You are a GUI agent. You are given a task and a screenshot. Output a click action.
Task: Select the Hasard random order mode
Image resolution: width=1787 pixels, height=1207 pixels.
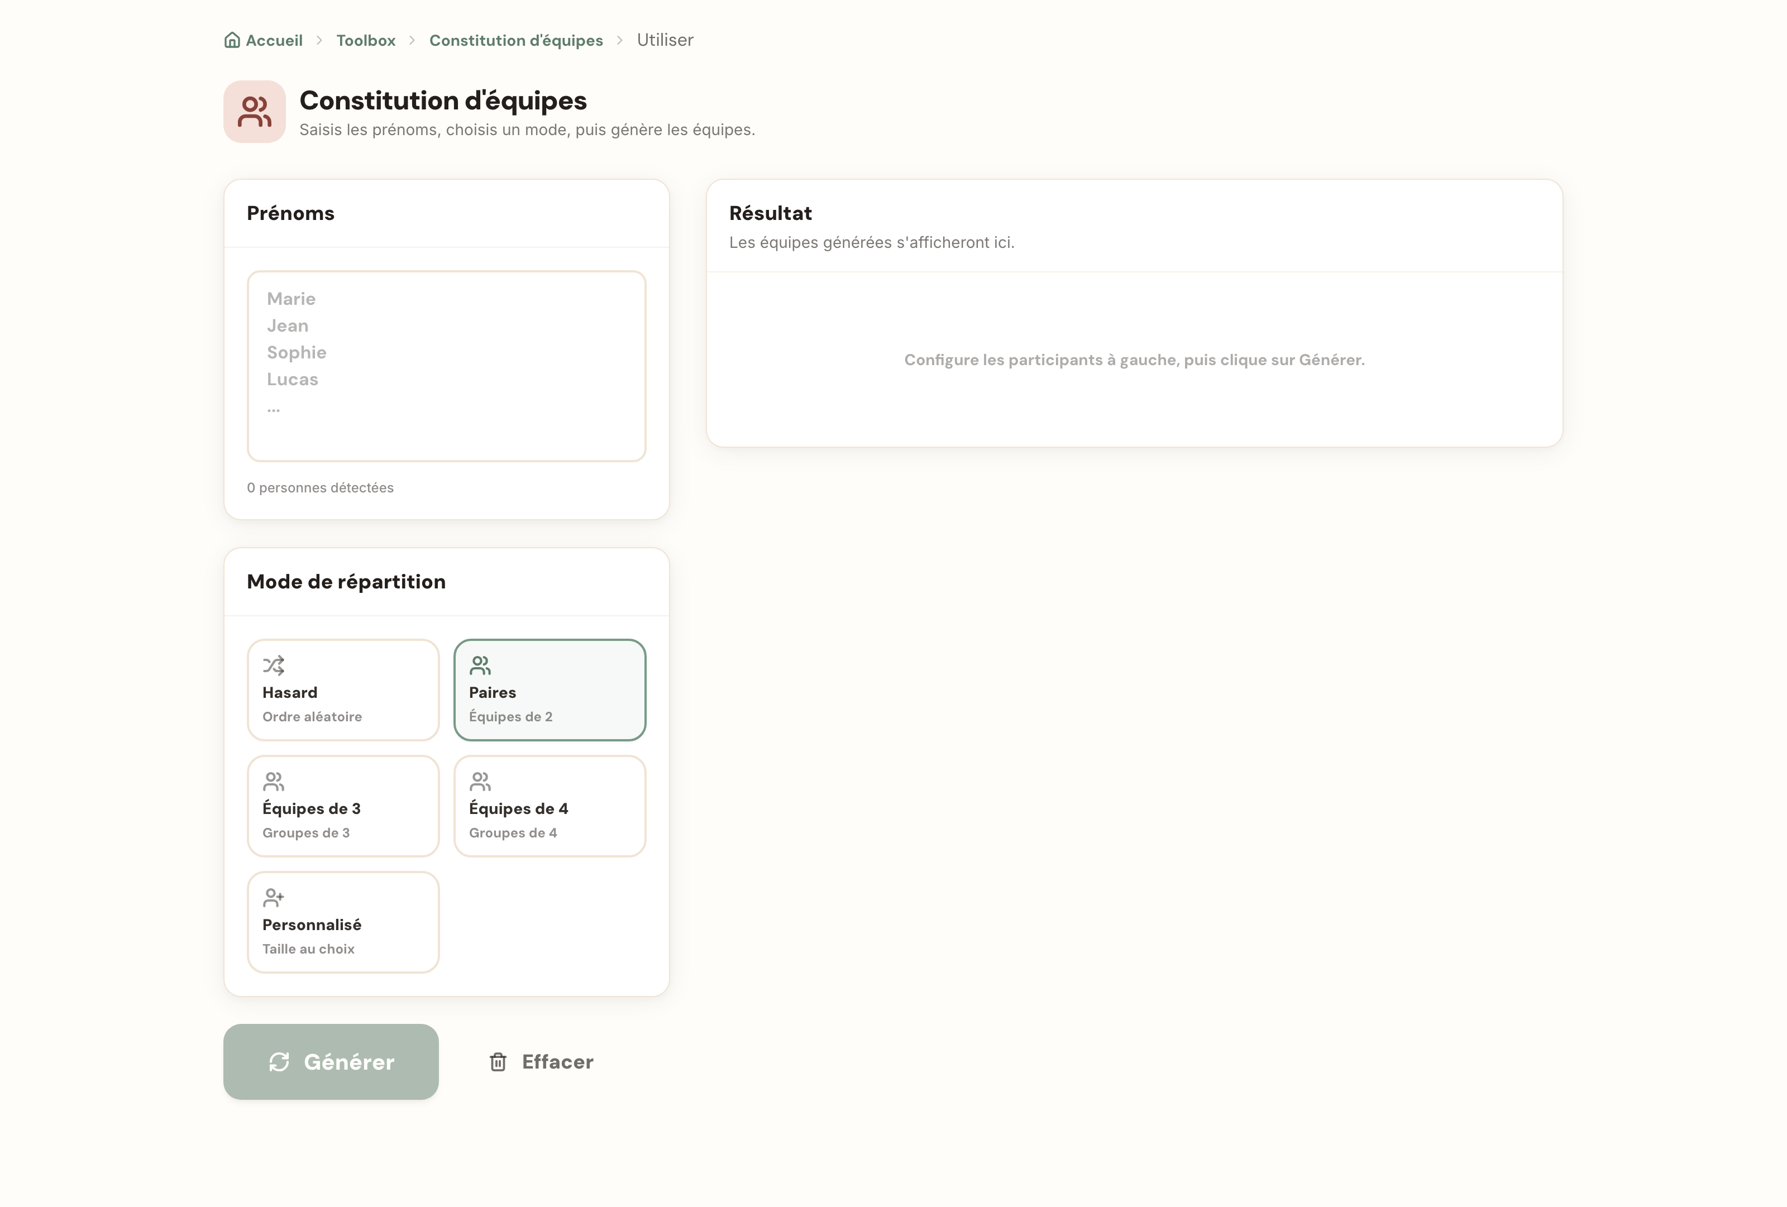[343, 689]
